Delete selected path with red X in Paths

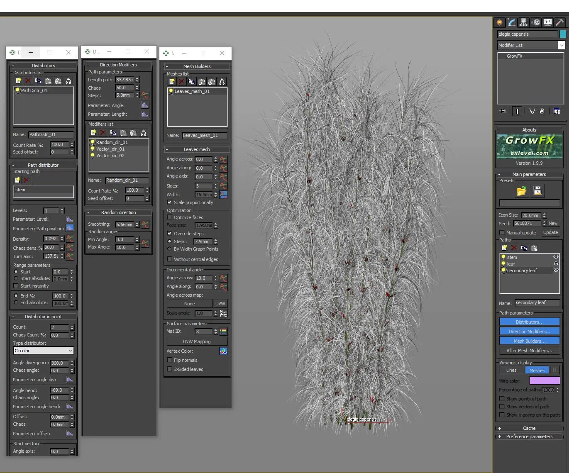[514, 248]
